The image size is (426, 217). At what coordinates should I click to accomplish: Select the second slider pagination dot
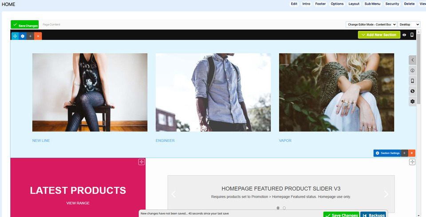[x=284, y=208]
